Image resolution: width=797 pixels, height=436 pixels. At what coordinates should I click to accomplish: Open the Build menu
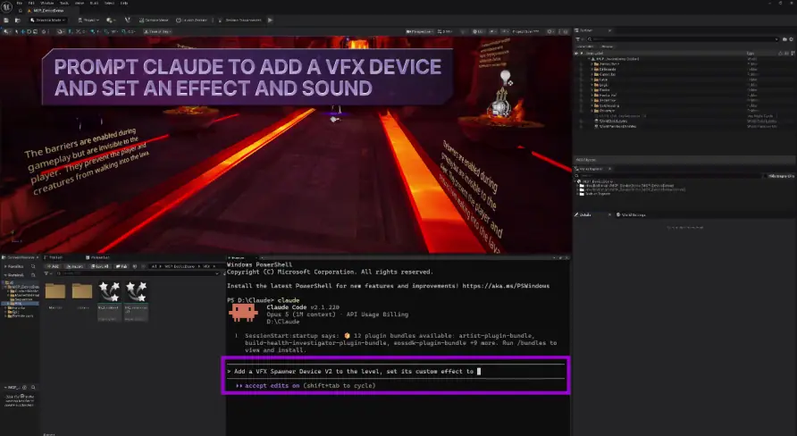[94, 3]
